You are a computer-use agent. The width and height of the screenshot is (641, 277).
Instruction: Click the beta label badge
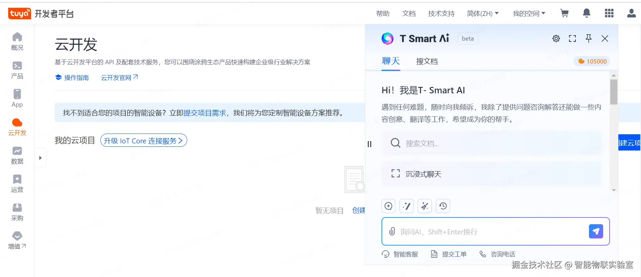tap(468, 39)
